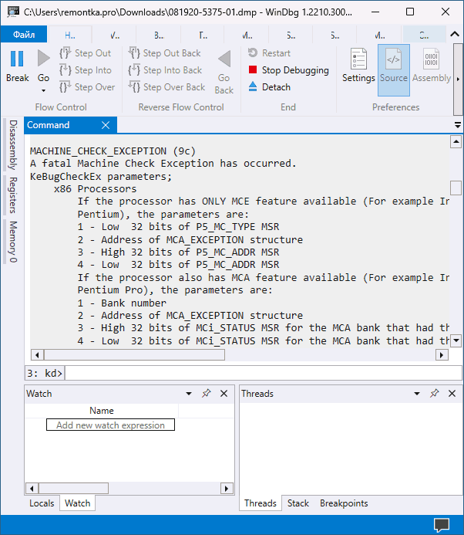Close the Watch panel

(224, 394)
